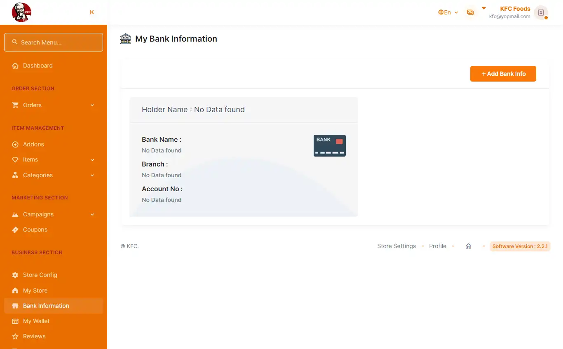Click the messages envelope icon in the header
The height and width of the screenshot is (349, 563).
[470, 12]
